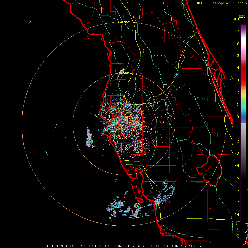Screen dimensions: 248x248
Task: Click the "NEXLAB-College of DuPage" header text
Action: pyautogui.click(x=220, y=3)
